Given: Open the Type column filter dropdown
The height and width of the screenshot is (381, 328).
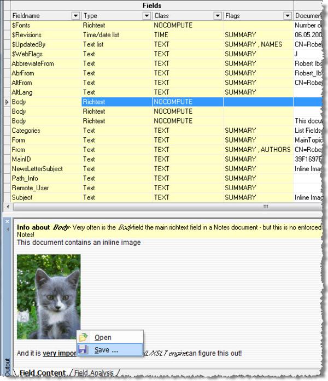Looking at the screenshot, I should pos(147,16).
